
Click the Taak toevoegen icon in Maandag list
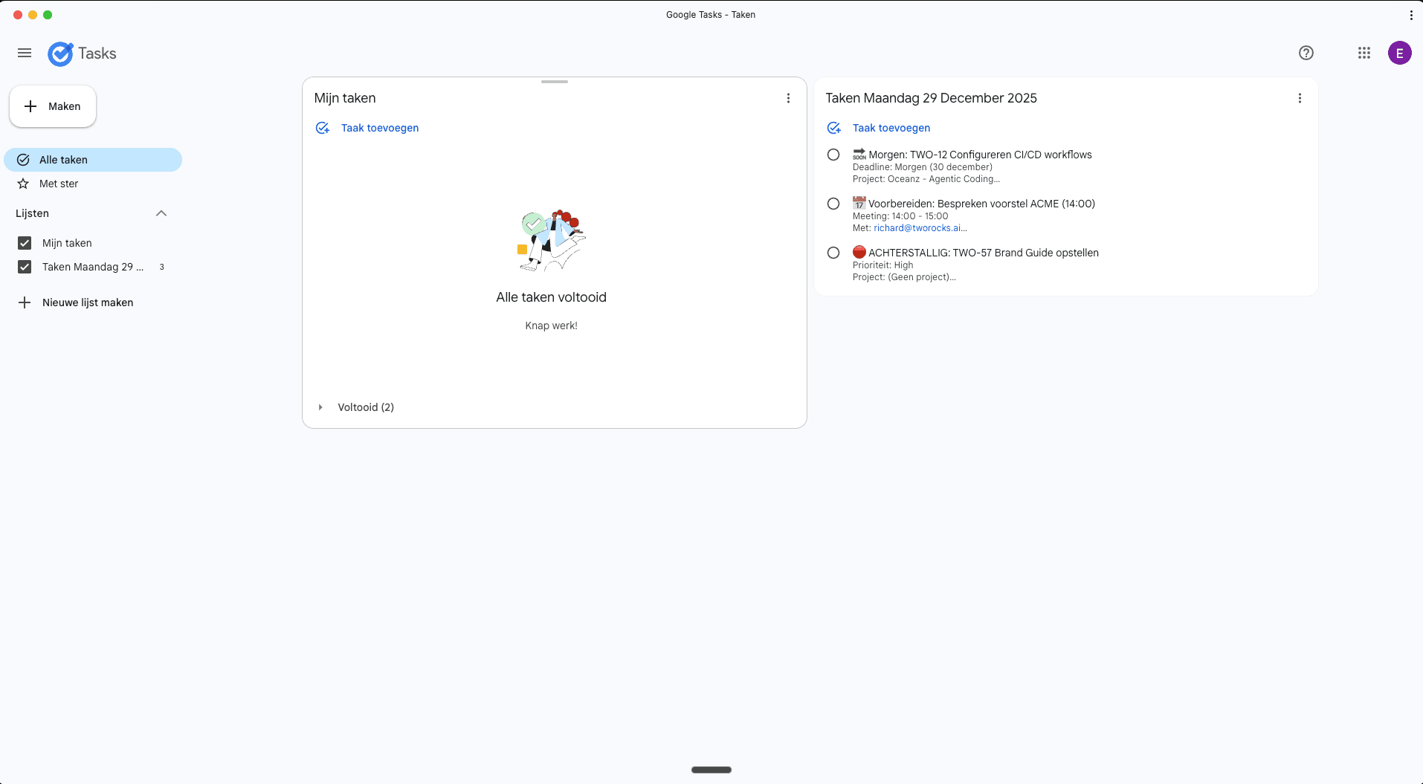(833, 127)
